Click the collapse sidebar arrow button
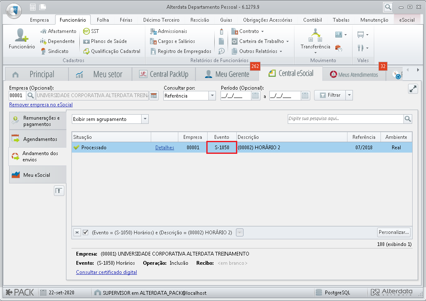Screen dimensions: 426x301 click(x=59, y=191)
